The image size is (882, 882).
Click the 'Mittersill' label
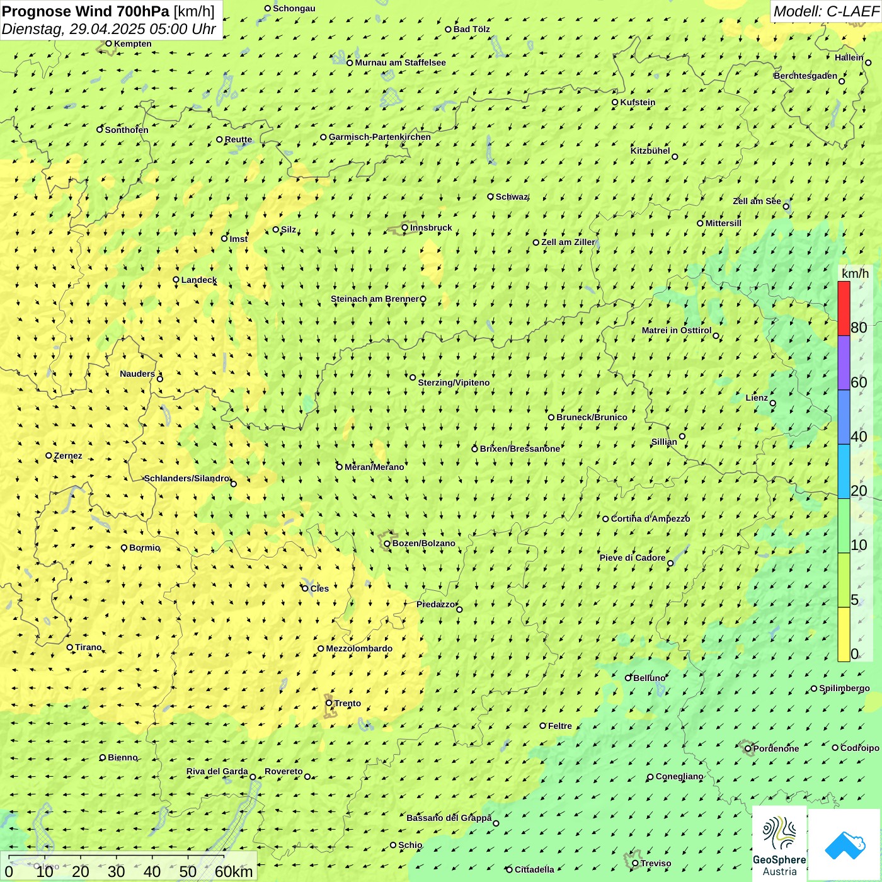723,223
